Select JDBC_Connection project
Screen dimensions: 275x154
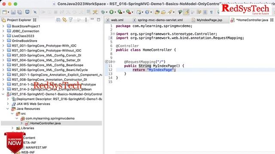coord(25,31)
